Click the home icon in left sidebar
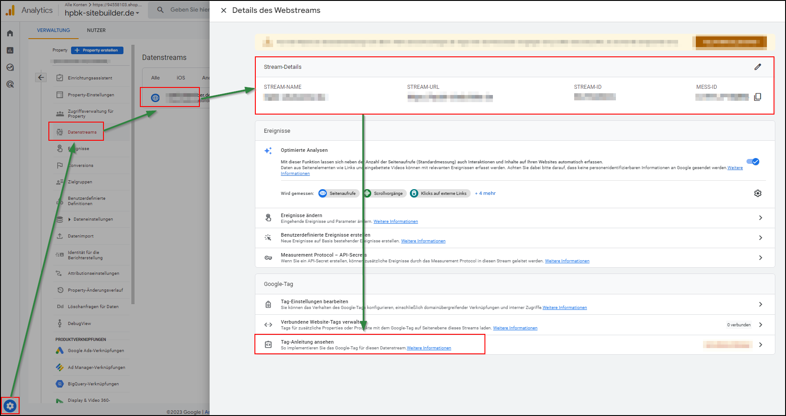 click(x=10, y=33)
